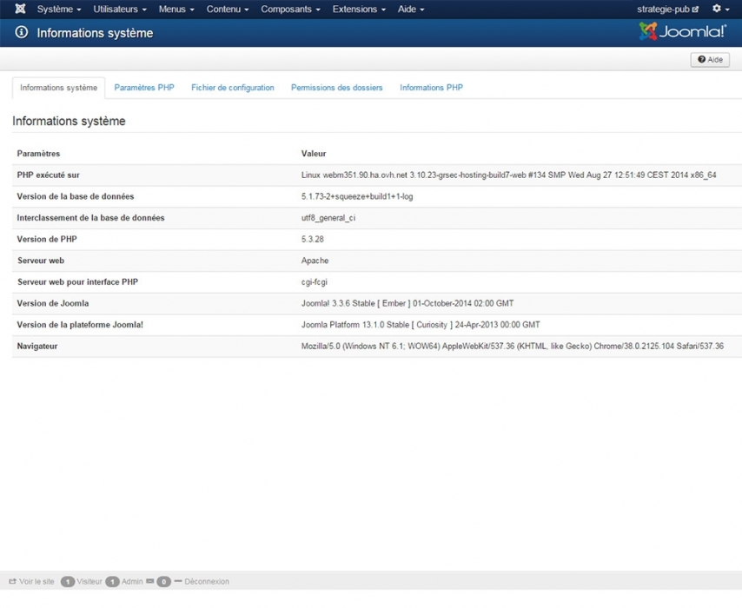The width and height of the screenshot is (742, 608).
Task: Switch to the Permissions des dossiers tab
Action: tap(337, 88)
